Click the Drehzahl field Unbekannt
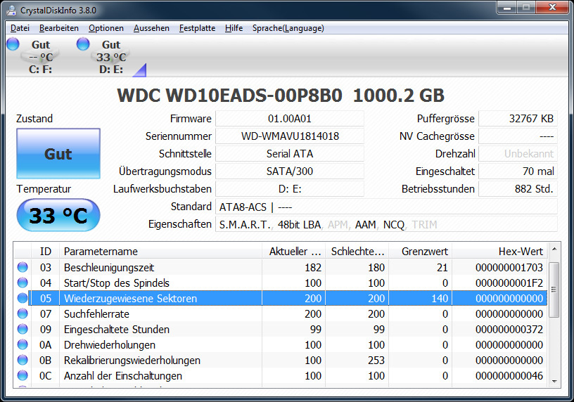 pyautogui.click(x=518, y=154)
